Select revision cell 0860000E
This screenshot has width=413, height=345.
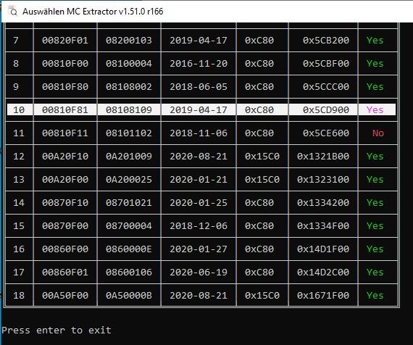click(129, 249)
